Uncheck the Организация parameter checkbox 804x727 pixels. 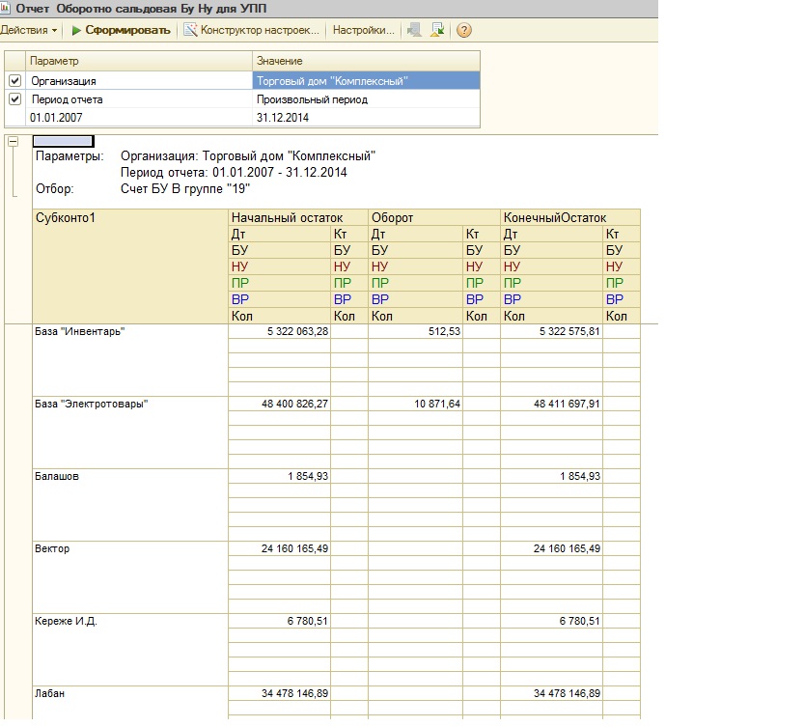[14, 81]
